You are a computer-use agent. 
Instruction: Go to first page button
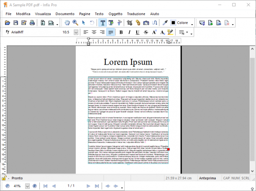[46, 186]
